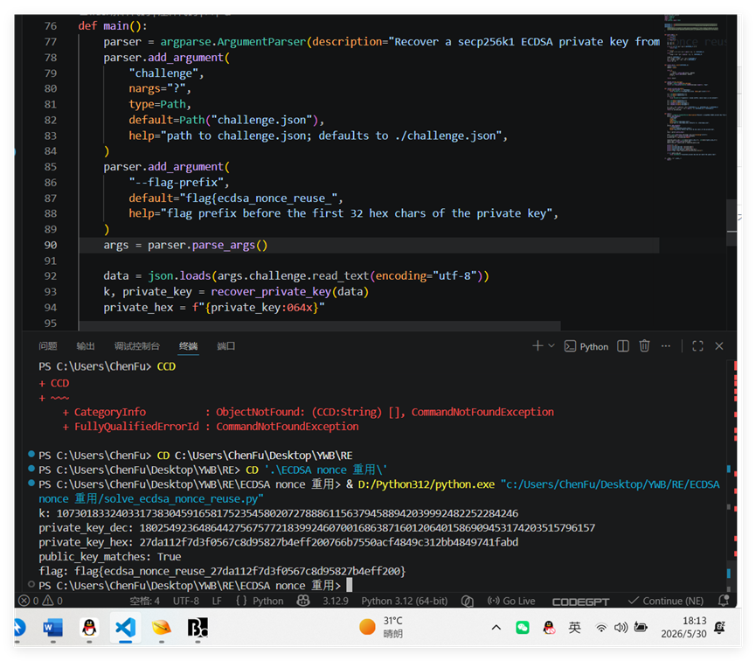
Task: Open the Copilot status icon
Action: click(x=303, y=601)
